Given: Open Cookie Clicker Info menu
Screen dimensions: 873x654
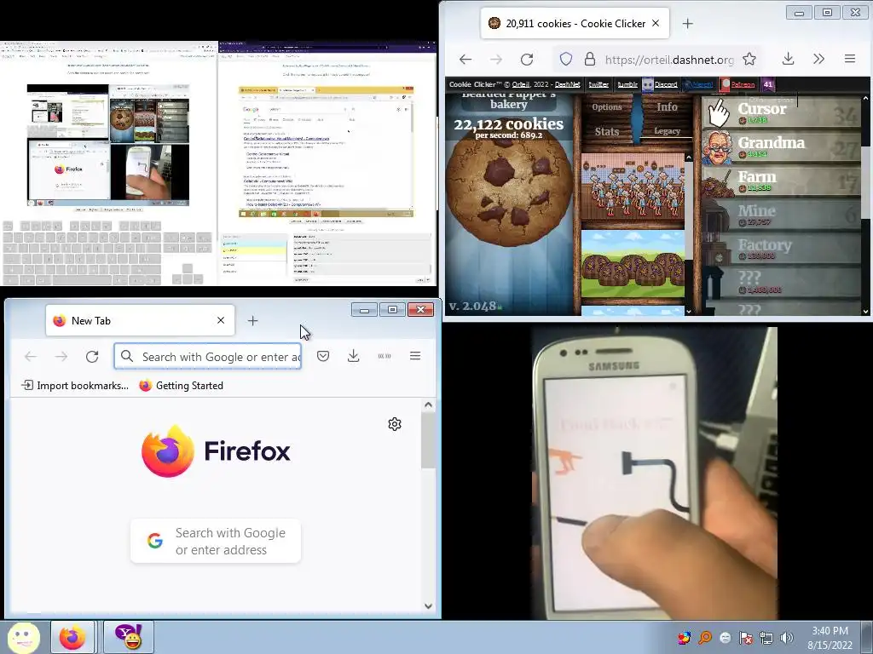Looking at the screenshot, I should [x=667, y=106].
